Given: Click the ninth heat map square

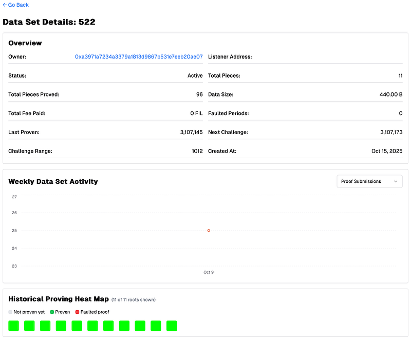Looking at the screenshot, I should coord(140,326).
